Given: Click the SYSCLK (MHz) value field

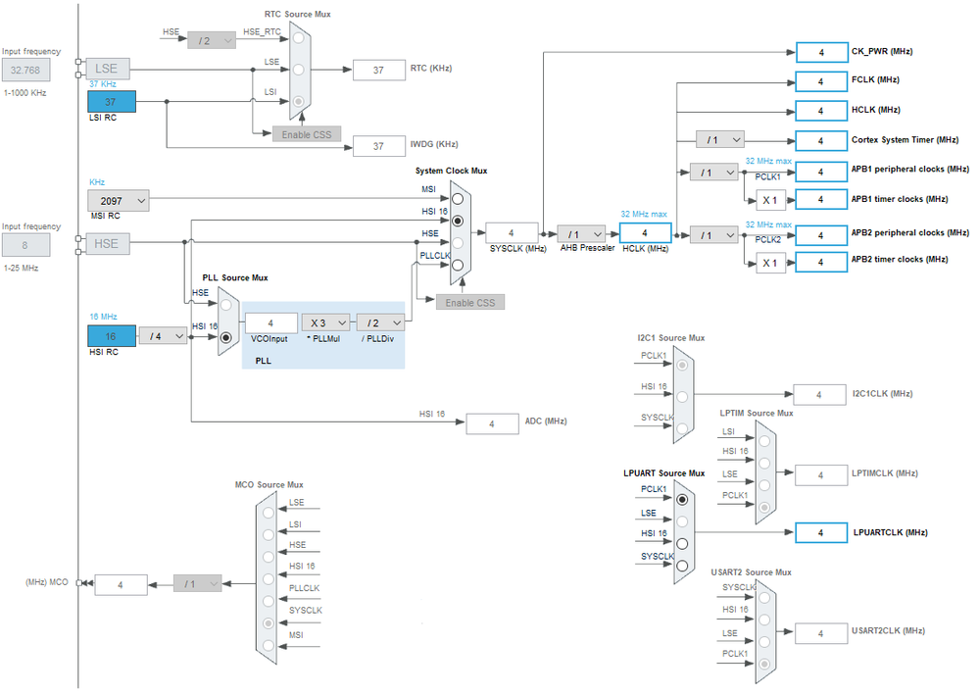Looking at the screenshot, I should (x=512, y=232).
